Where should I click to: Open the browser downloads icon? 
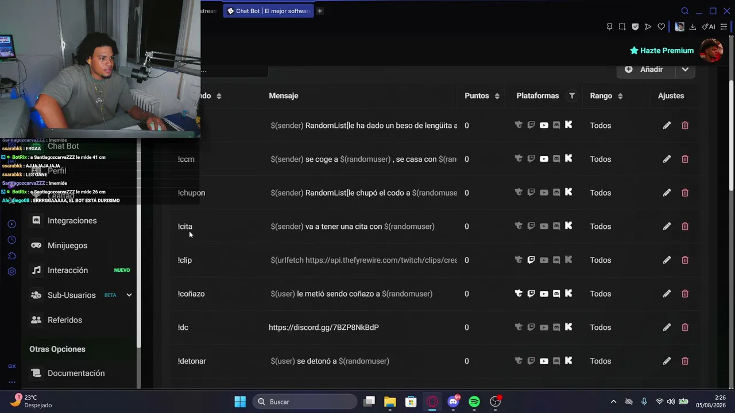point(693,26)
